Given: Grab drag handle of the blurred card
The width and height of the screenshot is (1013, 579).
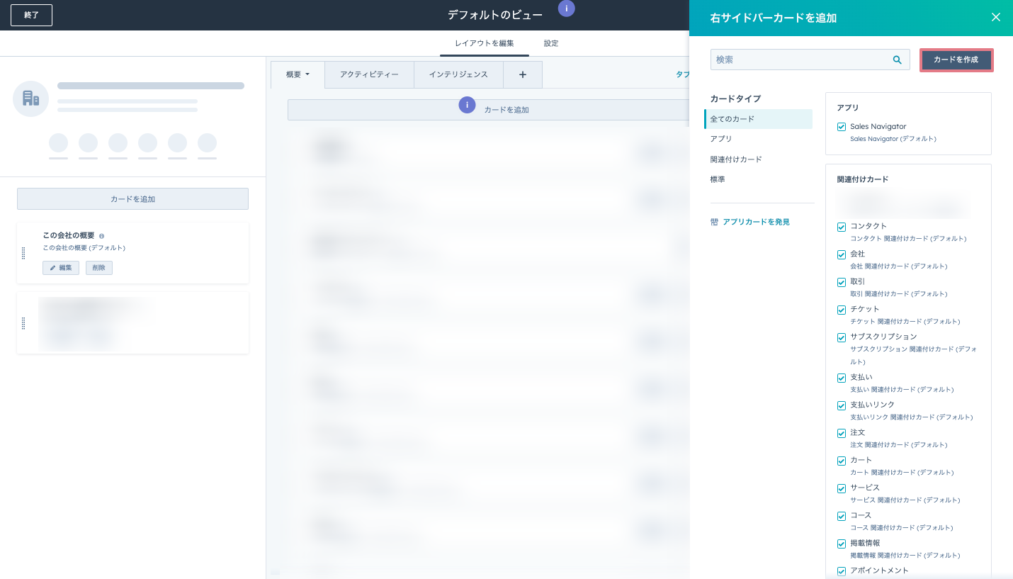Looking at the screenshot, I should pyautogui.click(x=23, y=323).
